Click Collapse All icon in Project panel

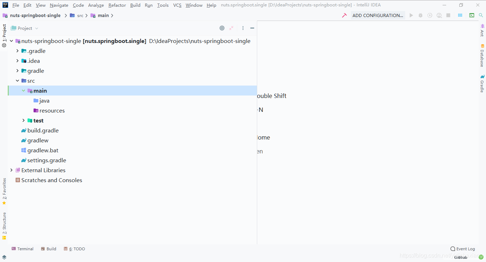pyautogui.click(x=231, y=28)
